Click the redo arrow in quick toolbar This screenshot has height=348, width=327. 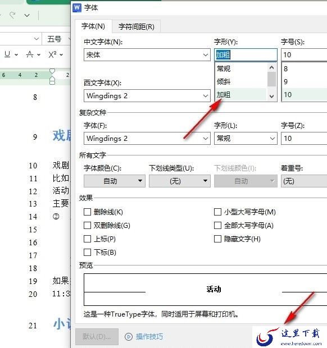tap(13, 15)
